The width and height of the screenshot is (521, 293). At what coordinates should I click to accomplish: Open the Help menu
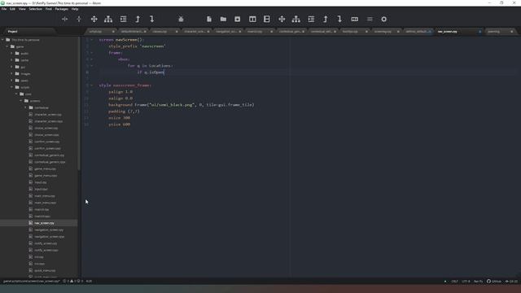click(x=75, y=9)
